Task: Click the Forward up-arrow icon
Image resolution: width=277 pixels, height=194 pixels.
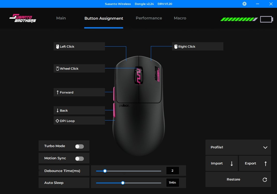Action: pos(58,92)
